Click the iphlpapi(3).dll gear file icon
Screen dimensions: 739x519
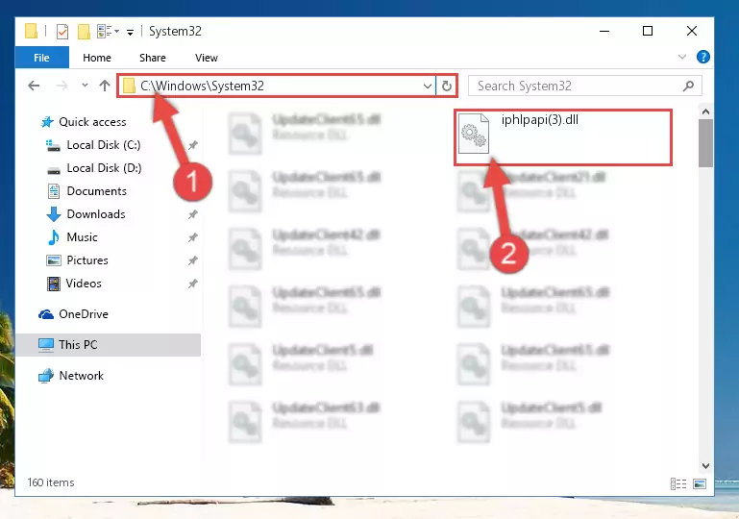(474, 134)
